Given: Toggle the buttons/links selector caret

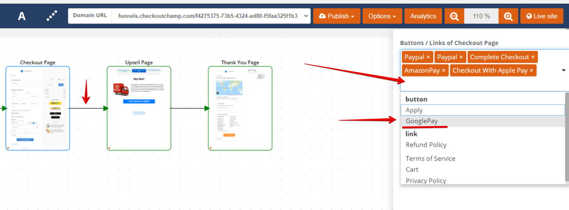Looking at the screenshot, I should point(564,70).
